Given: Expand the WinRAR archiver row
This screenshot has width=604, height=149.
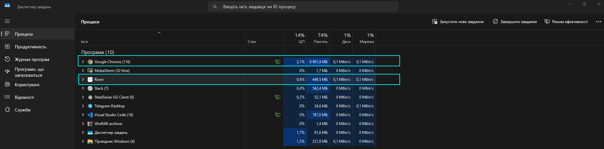Looking at the screenshot, I should pyautogui.click(x=83, y=124).
